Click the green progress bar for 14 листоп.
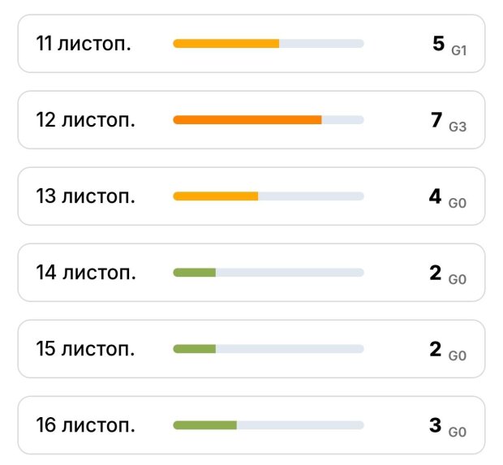Screen dimensions: 503x465 coord(195,273)
